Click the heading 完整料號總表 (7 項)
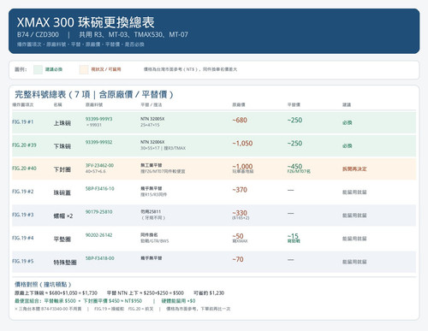 coord(94,94)
